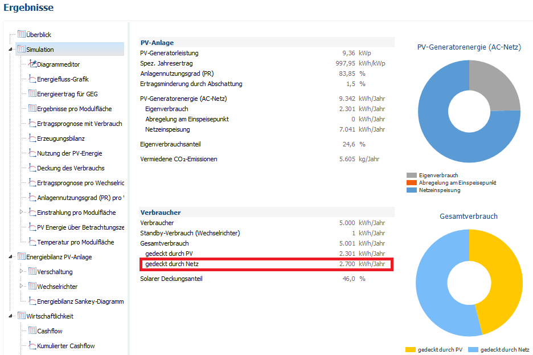Expand the Wechselrichter tree node
The height and width of the screenshot is (355, 533).
pyautogui.click(x=22, y=287)
